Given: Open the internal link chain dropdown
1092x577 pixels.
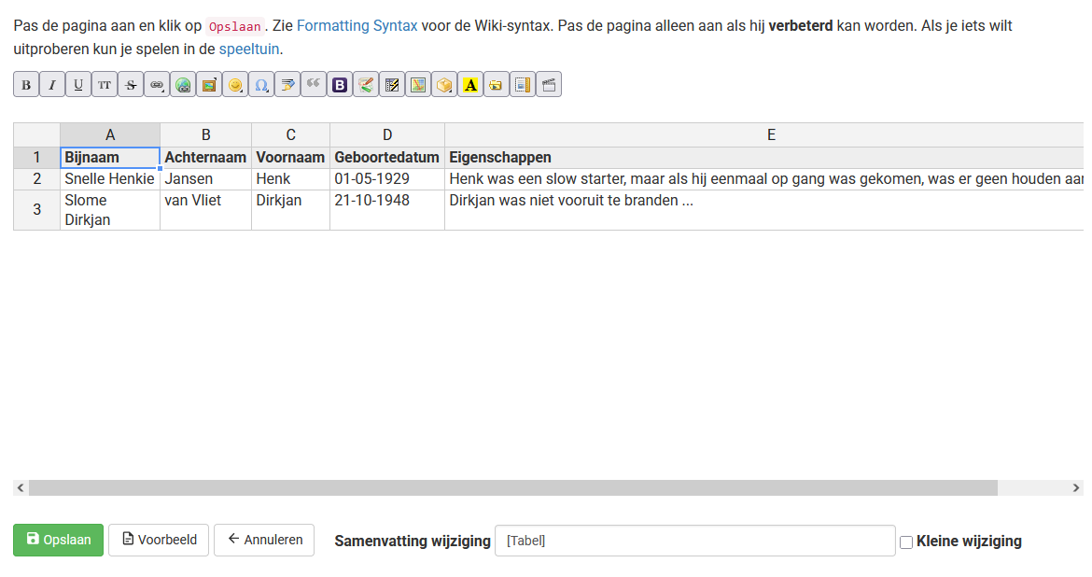Looking at the screenshot, I should pyautogui.click(x=157, y=85).
